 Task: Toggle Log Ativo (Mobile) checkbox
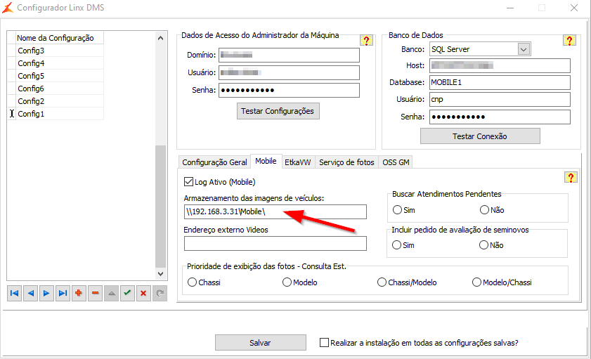pyautogui.click(x=188, y=182)
